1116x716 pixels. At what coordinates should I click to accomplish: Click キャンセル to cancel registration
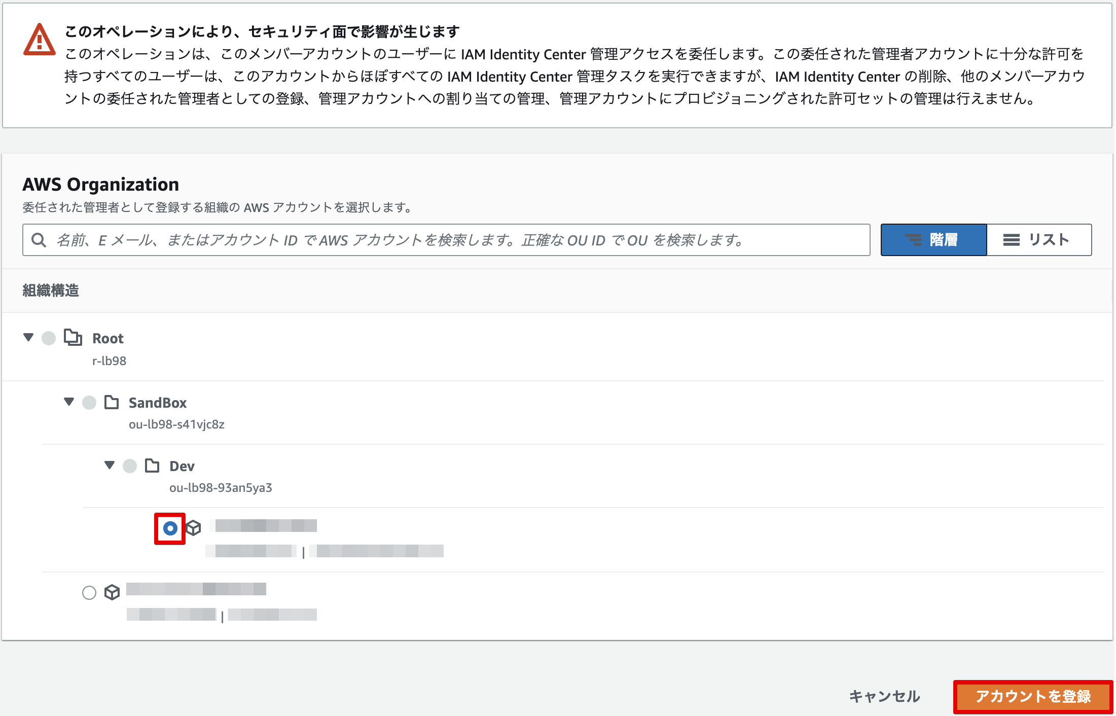(886, 696)
